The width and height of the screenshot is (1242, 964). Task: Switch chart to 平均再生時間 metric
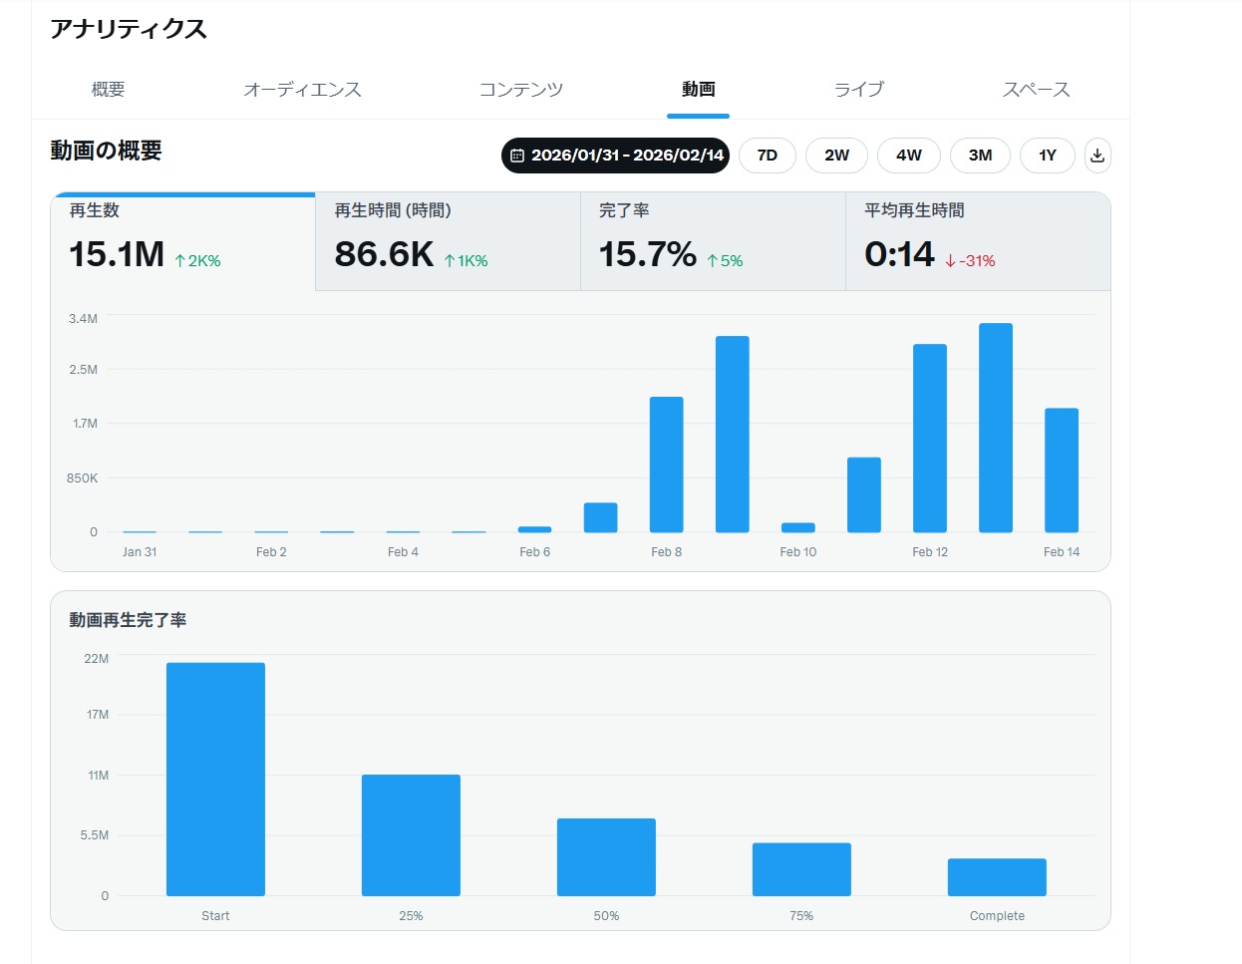coord(977,241)
